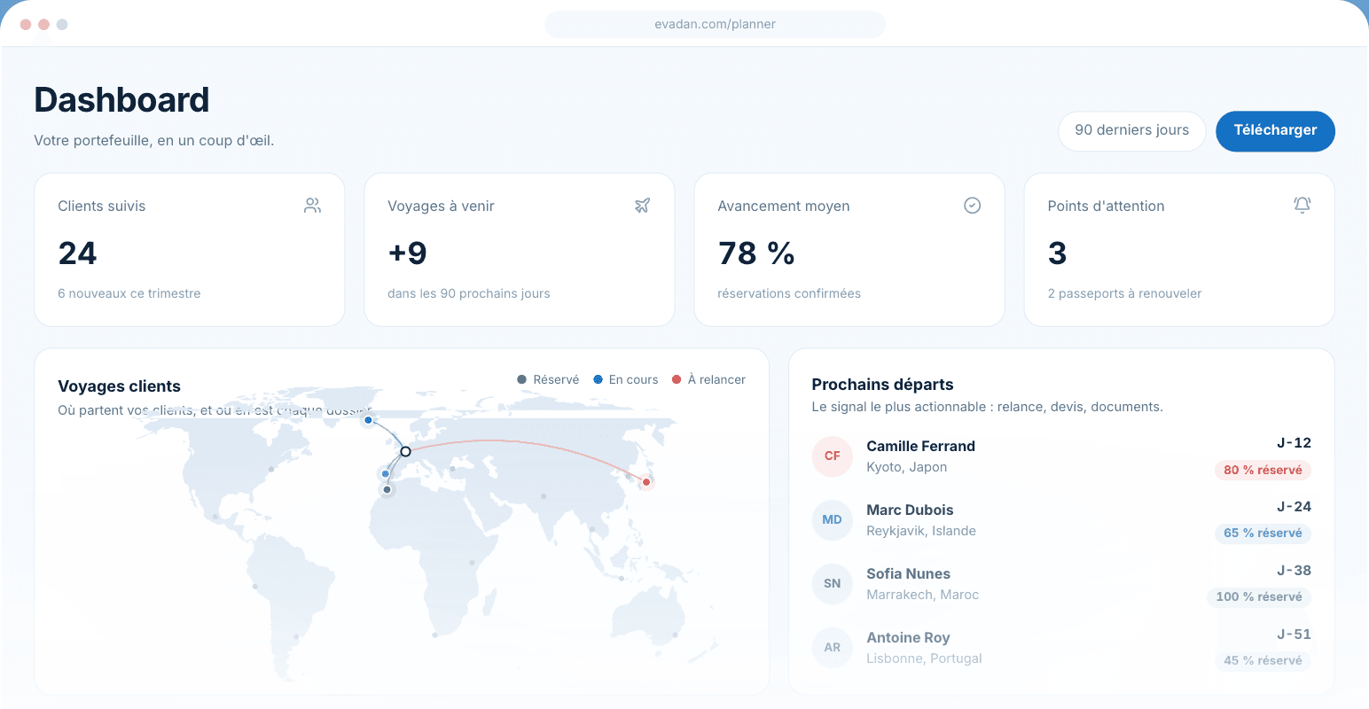
Task: Click the check-circle icon on Avancement moyen card
Action: pos(972,206)
